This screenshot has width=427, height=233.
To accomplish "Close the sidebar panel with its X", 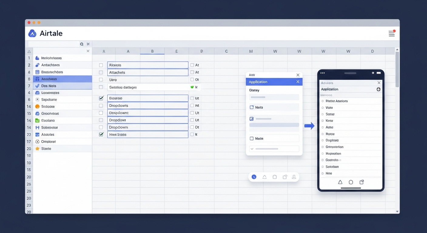I will [x=88, y=51].
